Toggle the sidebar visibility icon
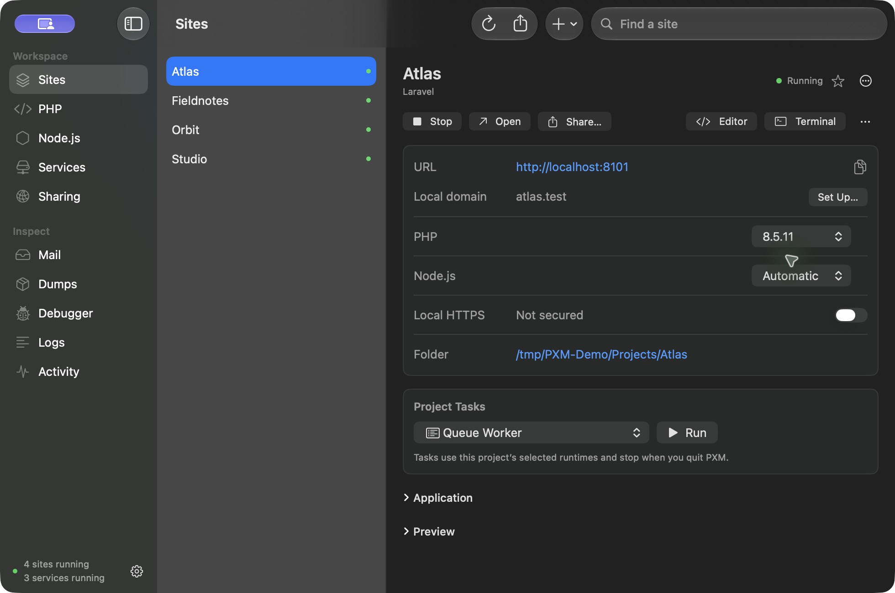The width and height of the screenshot is (895, 593). click(133, 24)
